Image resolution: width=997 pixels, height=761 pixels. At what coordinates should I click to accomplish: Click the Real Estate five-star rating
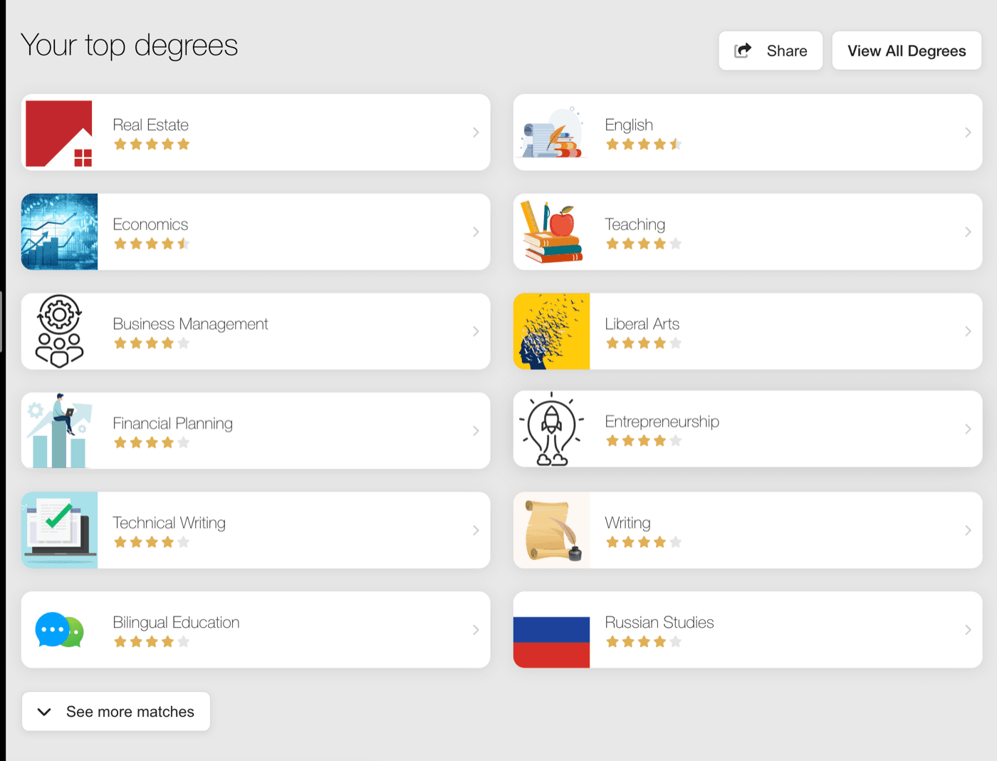(152, 144)
